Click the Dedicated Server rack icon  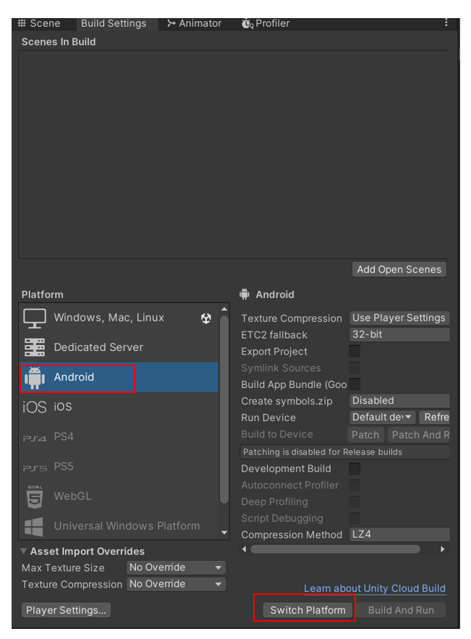pos(35,347)
